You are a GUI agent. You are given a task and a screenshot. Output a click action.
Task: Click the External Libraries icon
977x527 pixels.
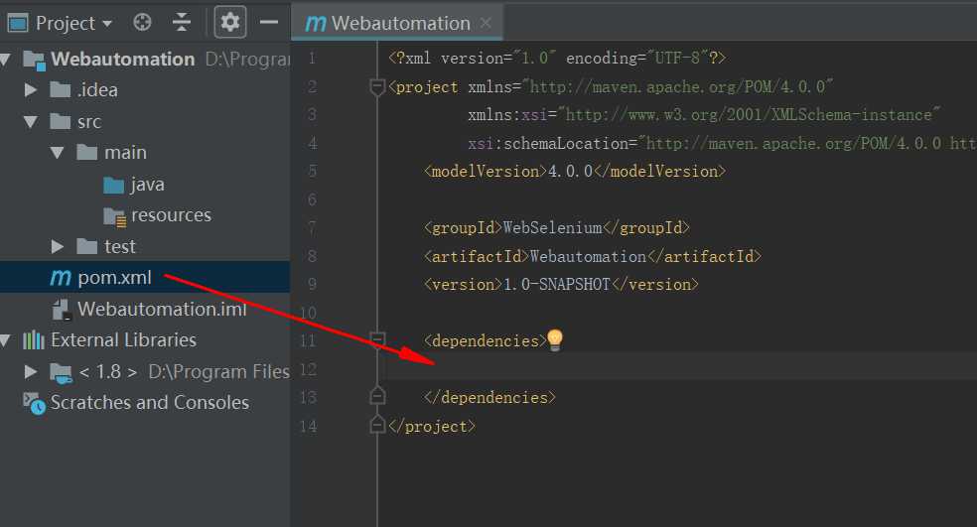[x=33, y=340]
